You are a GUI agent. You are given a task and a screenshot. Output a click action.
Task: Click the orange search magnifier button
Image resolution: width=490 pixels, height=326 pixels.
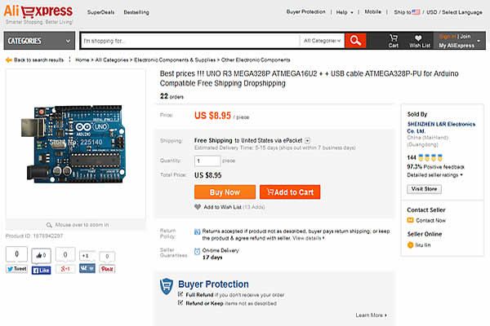pyautogui.click(x=355, y=41)
